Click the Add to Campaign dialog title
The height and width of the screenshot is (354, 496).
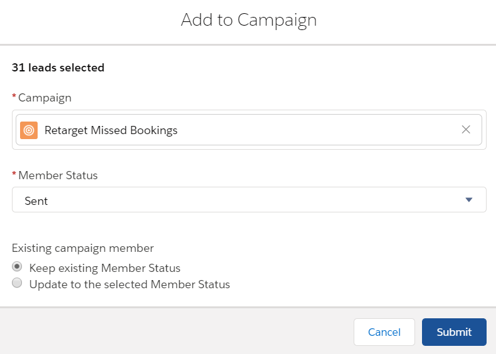[x=248, y=20]
